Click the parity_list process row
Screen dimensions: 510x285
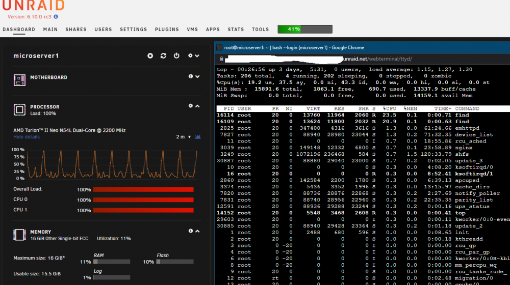[x=363, y=199]
